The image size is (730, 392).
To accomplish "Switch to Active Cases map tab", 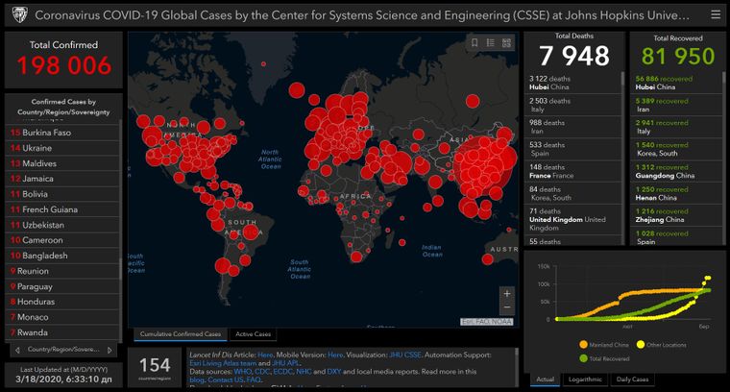I will click(x=254, y=334).
